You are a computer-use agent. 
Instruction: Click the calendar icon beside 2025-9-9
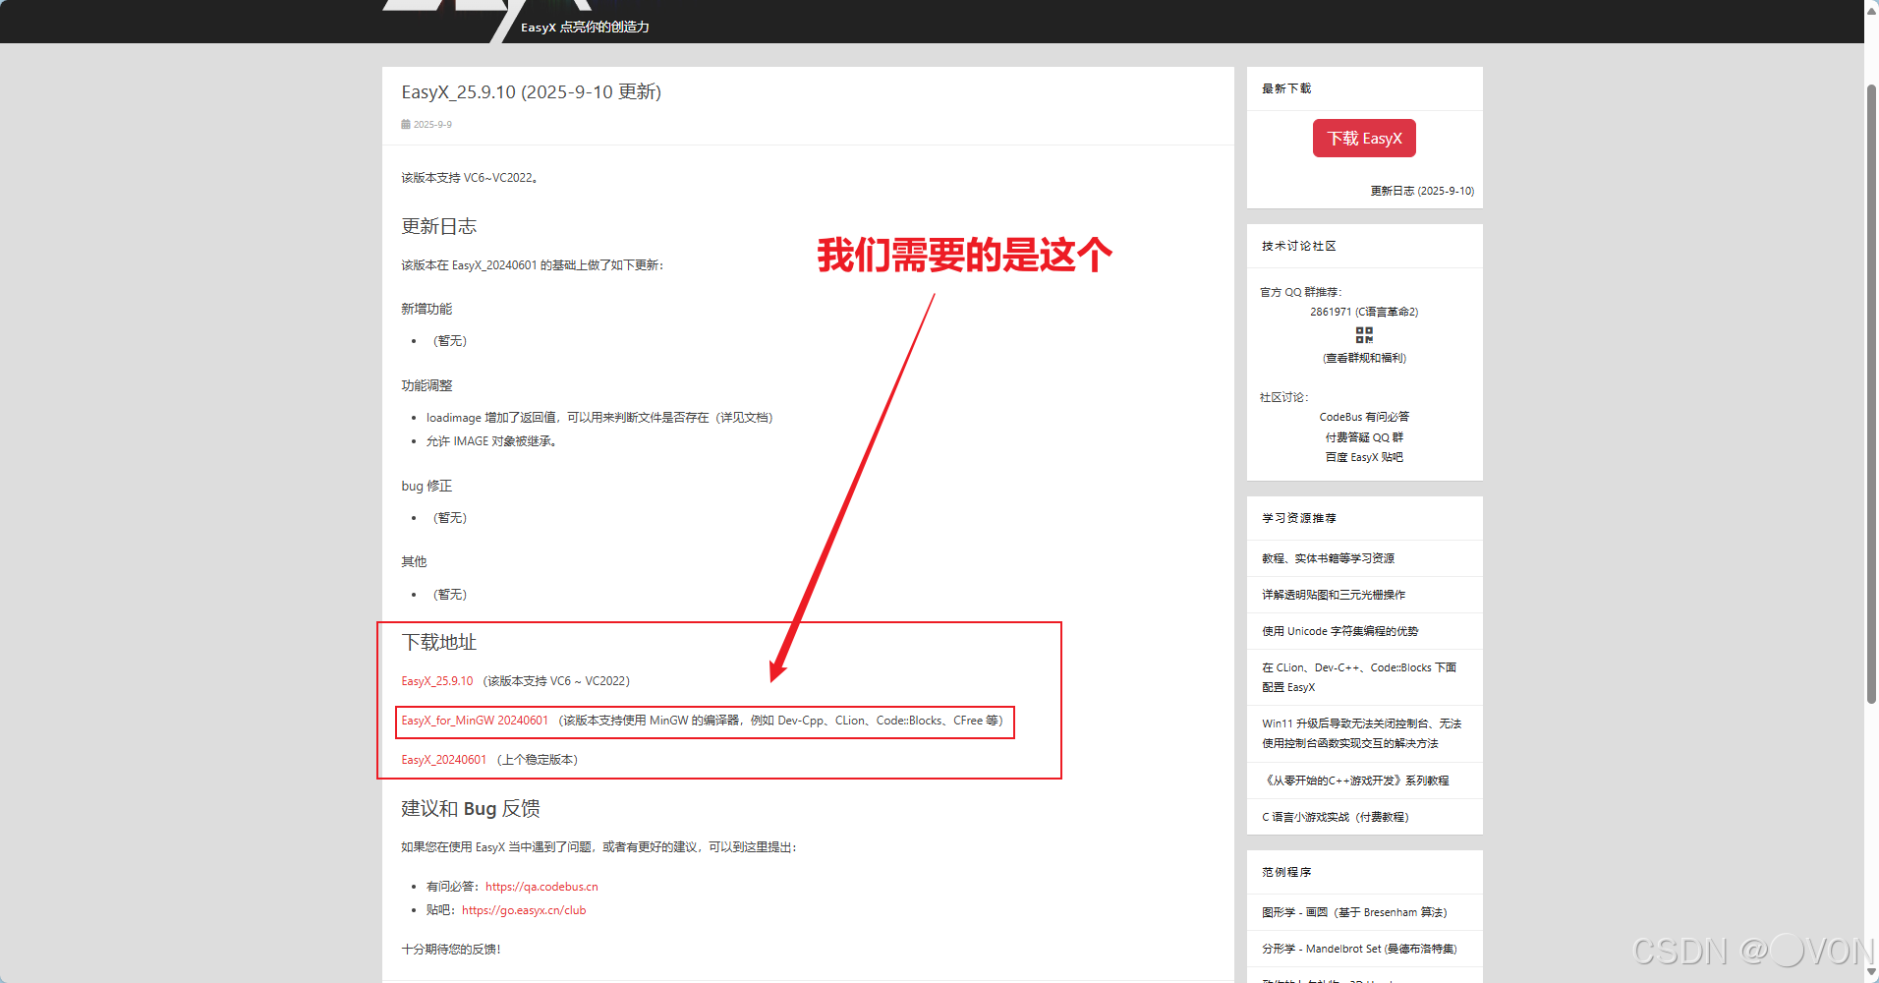(406, 124)
